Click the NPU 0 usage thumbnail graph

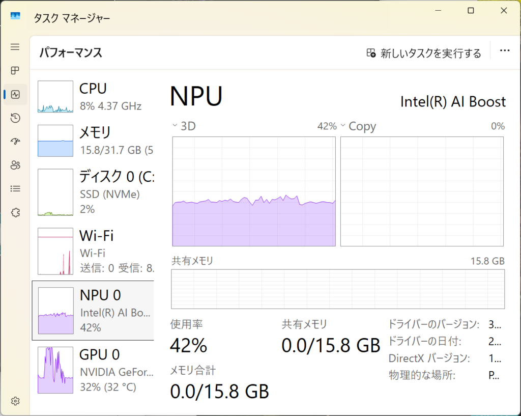56,311
